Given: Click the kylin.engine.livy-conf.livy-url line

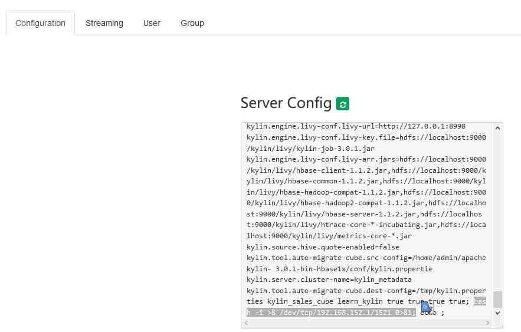Looking at the screenshot, I should coord(356,127).
